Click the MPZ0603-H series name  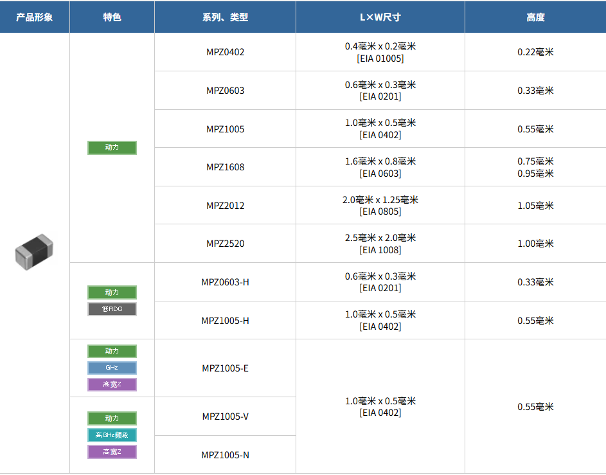point(226,282)
